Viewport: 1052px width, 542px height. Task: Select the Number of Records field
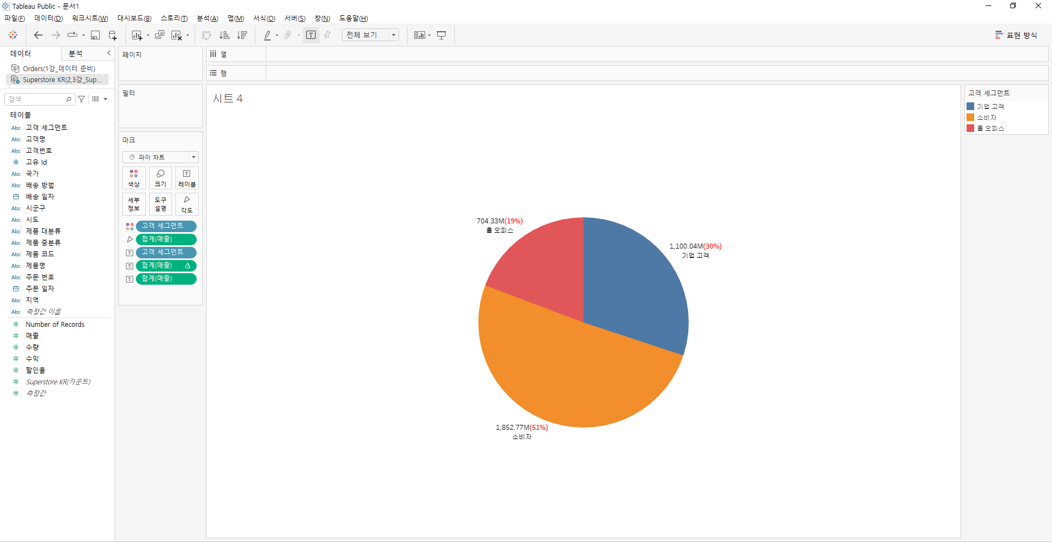(55, 324)
